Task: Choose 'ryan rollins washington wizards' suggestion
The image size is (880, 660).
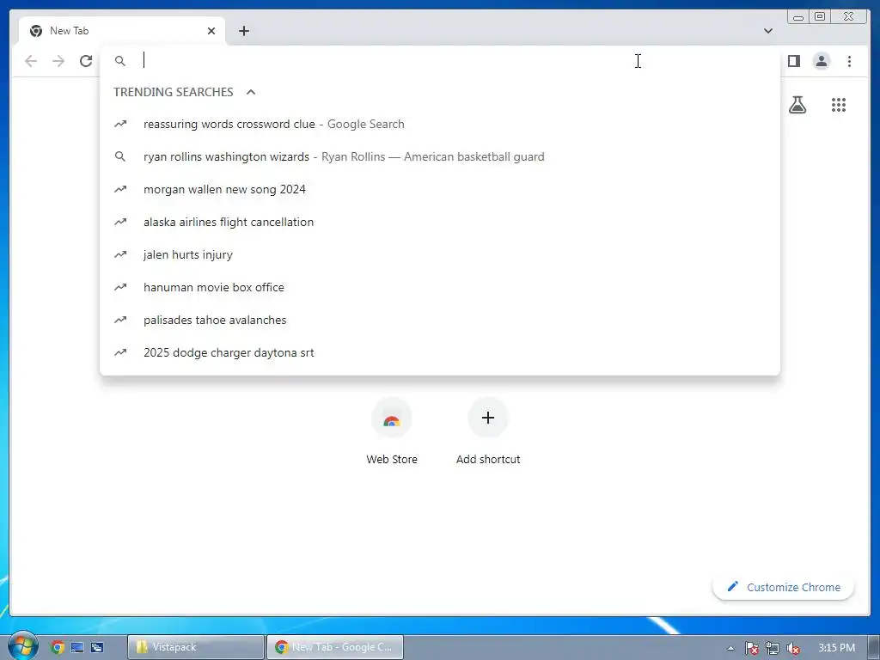Action: (x=439, y=156)
